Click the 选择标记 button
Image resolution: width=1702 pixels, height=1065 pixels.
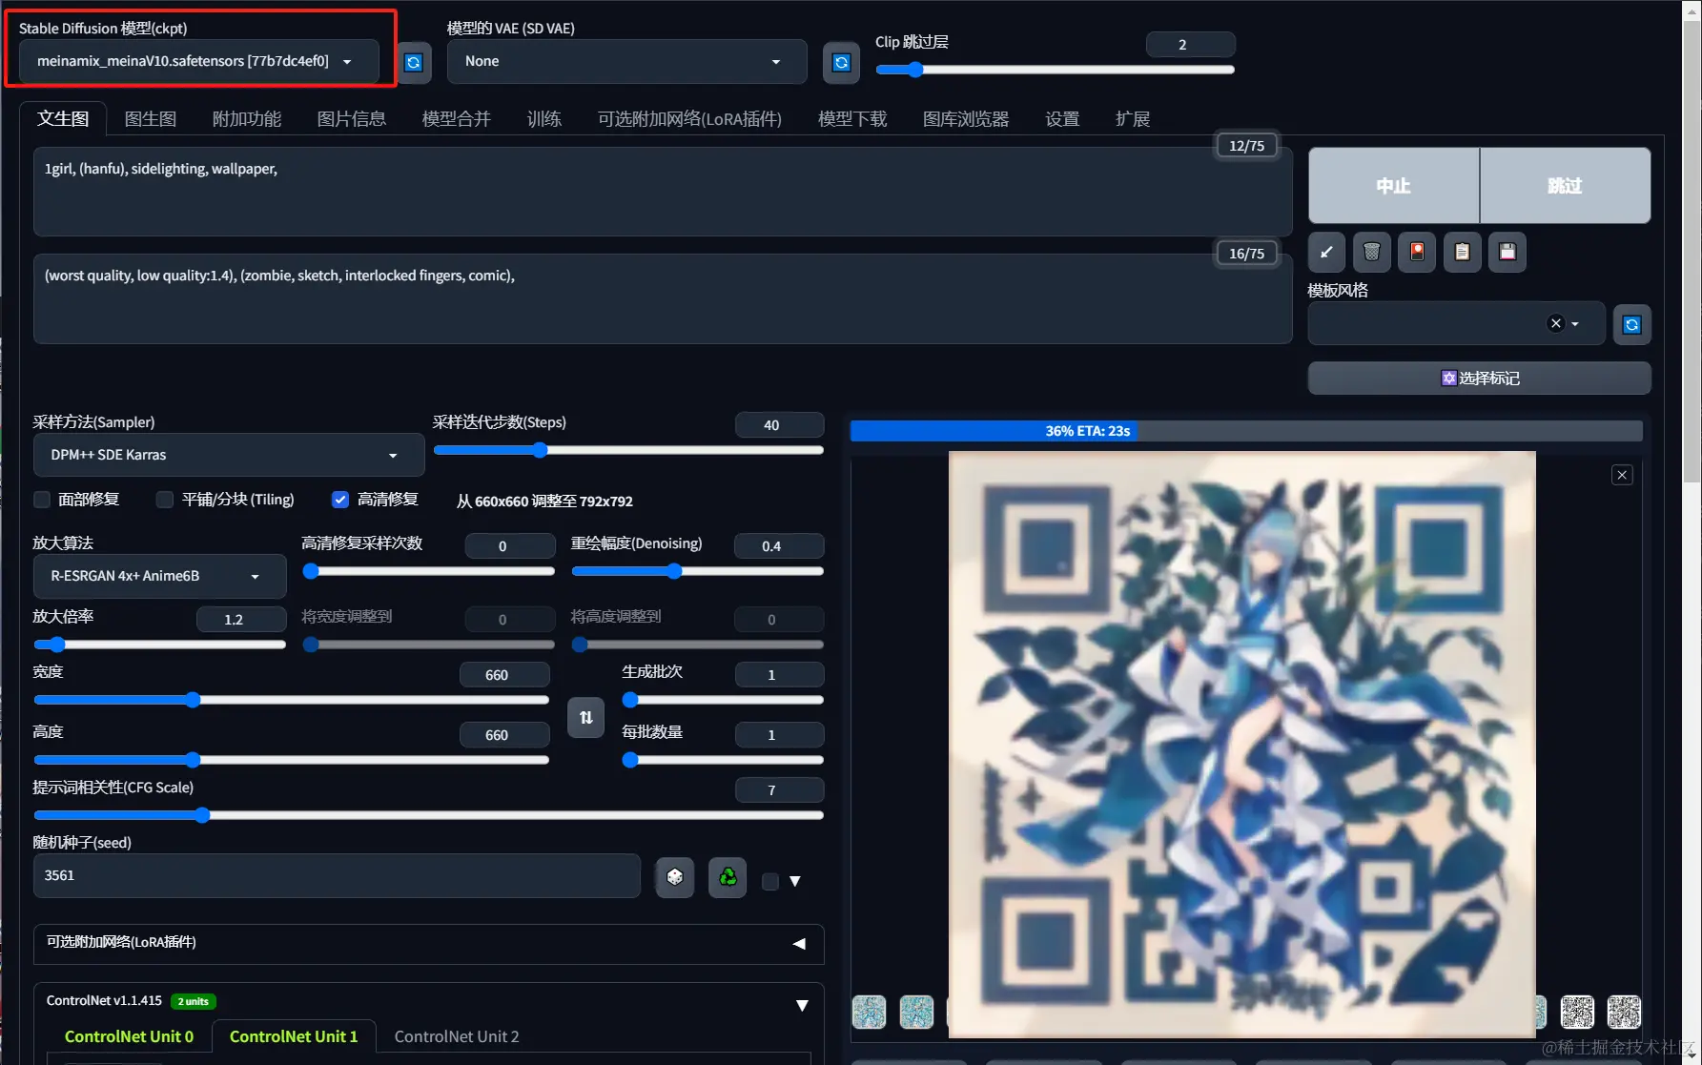[1479, 379]
